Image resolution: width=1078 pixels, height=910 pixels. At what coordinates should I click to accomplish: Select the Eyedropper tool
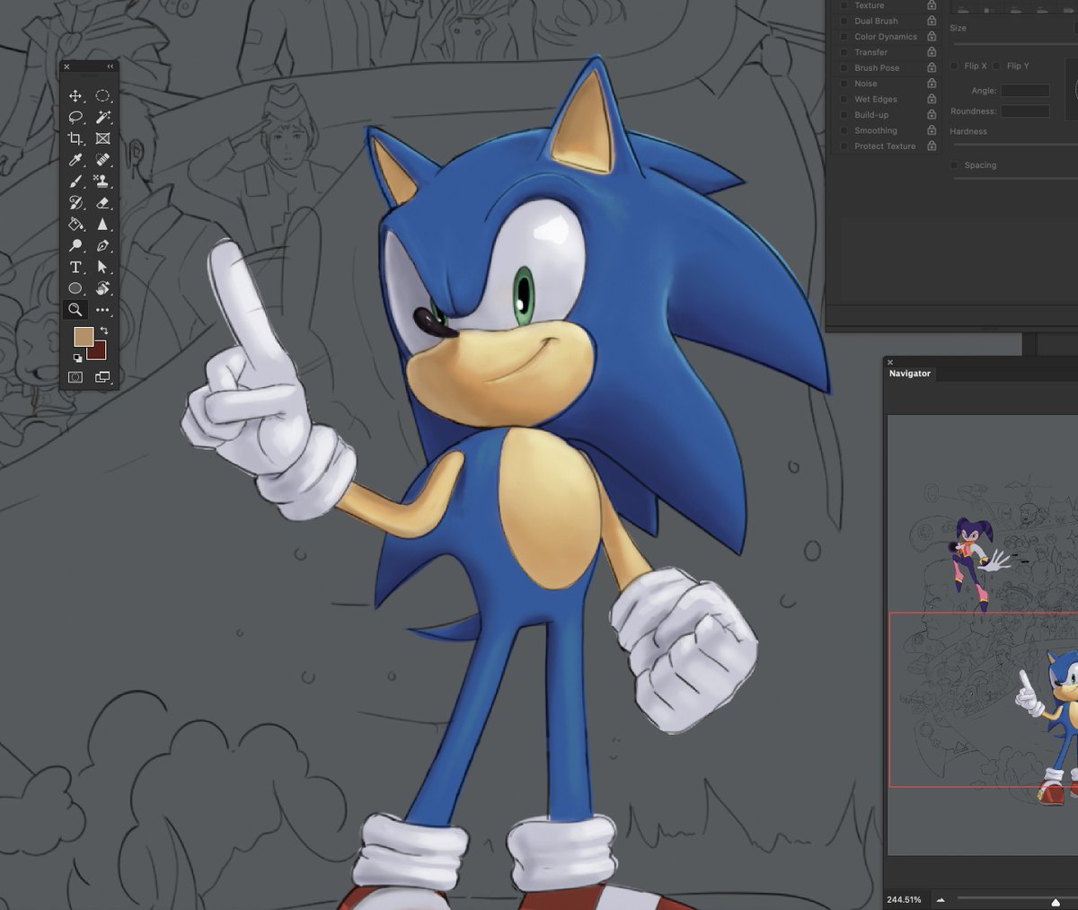(x=75, y=160)
